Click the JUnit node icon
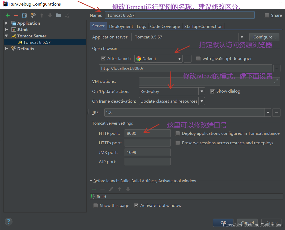Viewport: 285px width, 230px height. pos(14,30)
